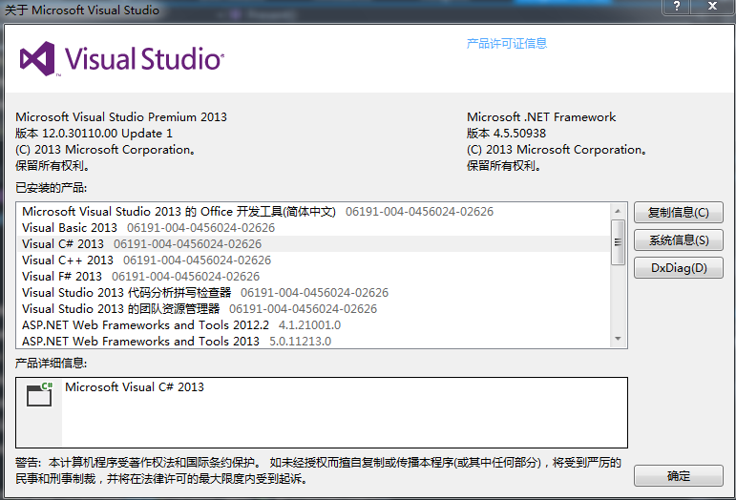Click the 版本 12.0.30110.00 Update 1 text
736x500 pixels.
[x=94, y=134]
